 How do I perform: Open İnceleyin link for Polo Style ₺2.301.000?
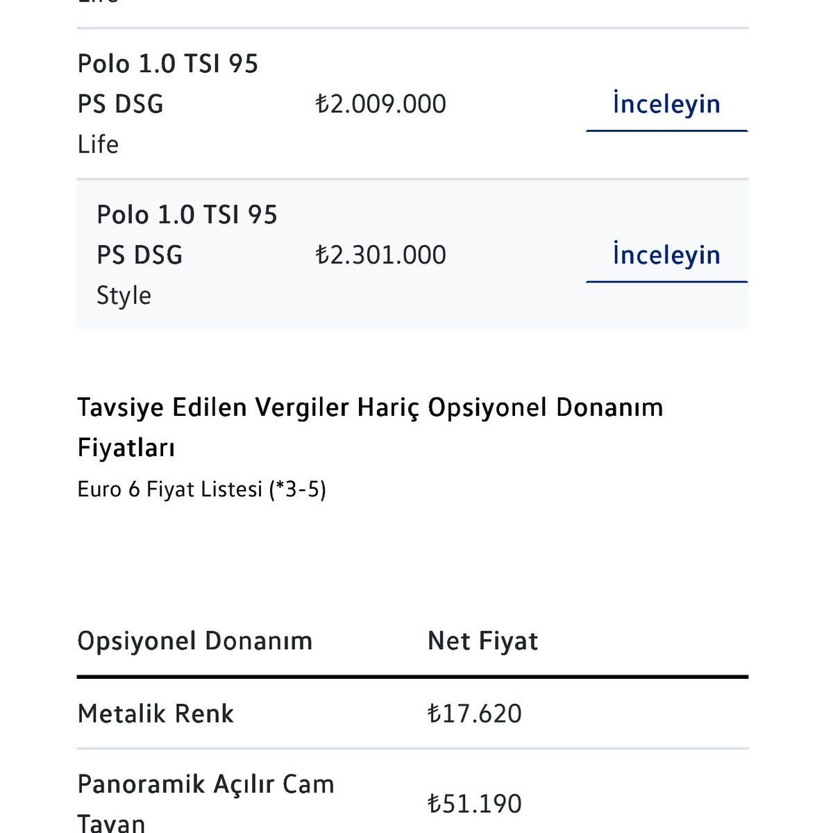(666, 255)
